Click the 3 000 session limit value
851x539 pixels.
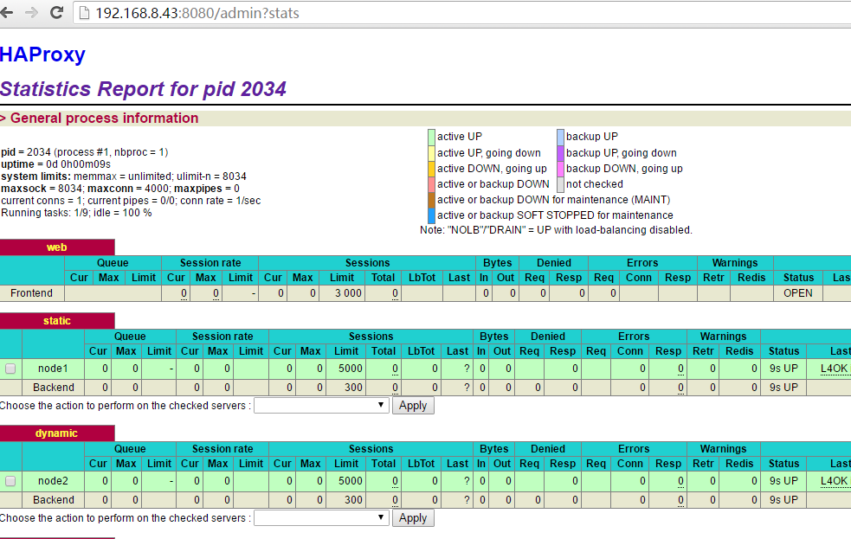pyautogui.click(x=348, y=293)
